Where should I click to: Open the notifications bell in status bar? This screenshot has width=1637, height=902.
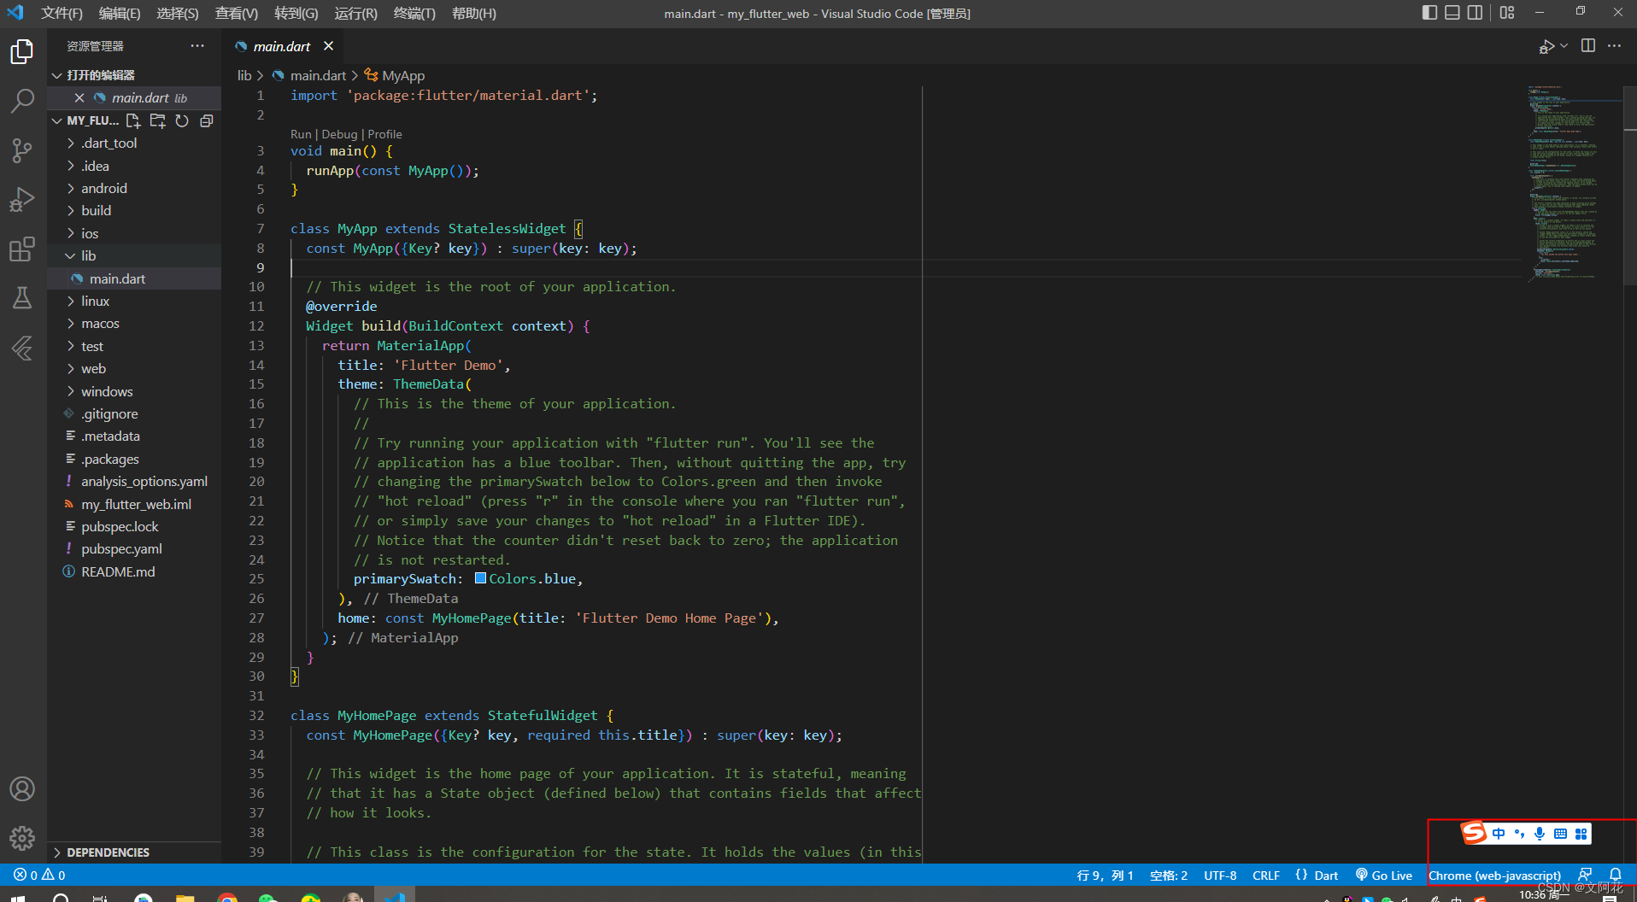coord(1616,875)
